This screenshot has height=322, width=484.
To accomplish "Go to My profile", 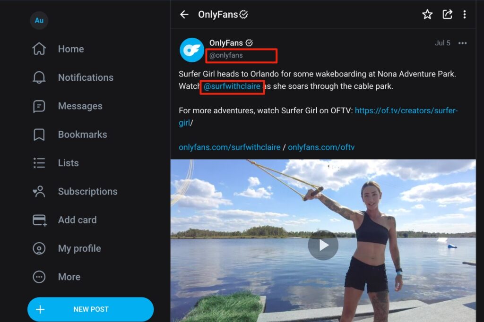I will coord(79,248).
